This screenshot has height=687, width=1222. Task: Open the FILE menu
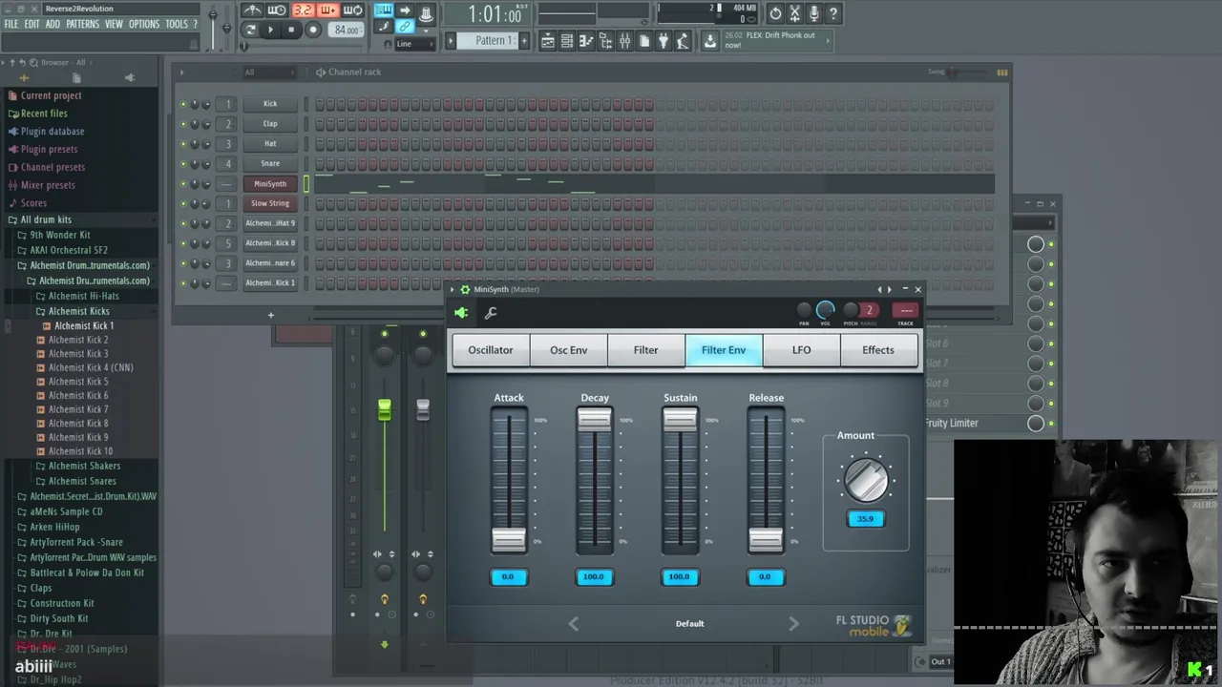(11, 24)
